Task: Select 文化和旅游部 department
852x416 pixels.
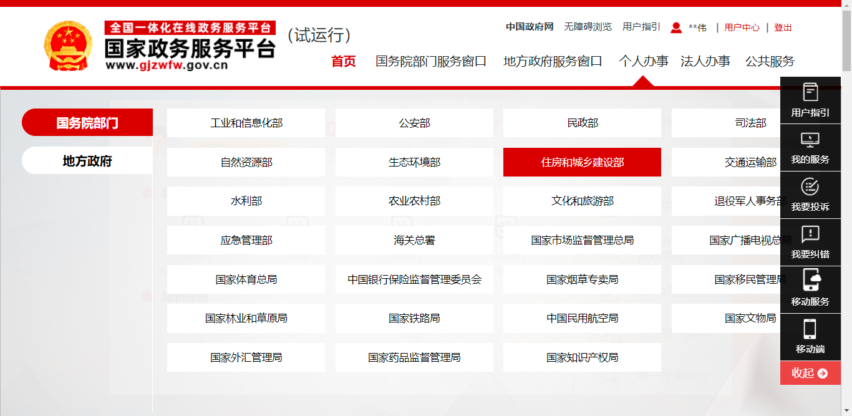Action: click(x=582, y=201)
